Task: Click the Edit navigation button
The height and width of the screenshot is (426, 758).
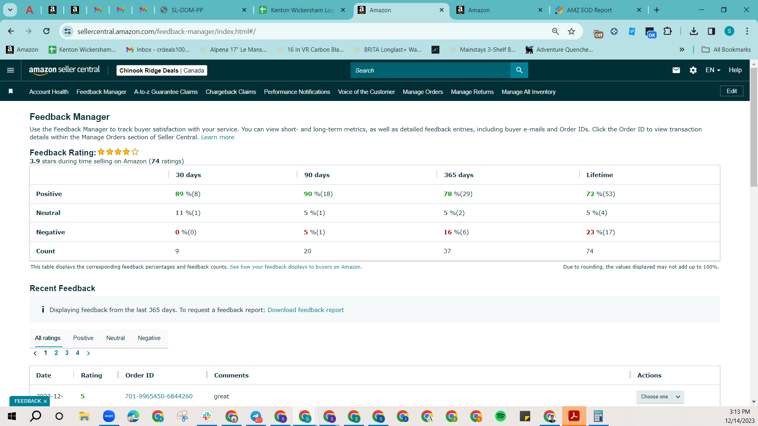Action: pos(732,91)
